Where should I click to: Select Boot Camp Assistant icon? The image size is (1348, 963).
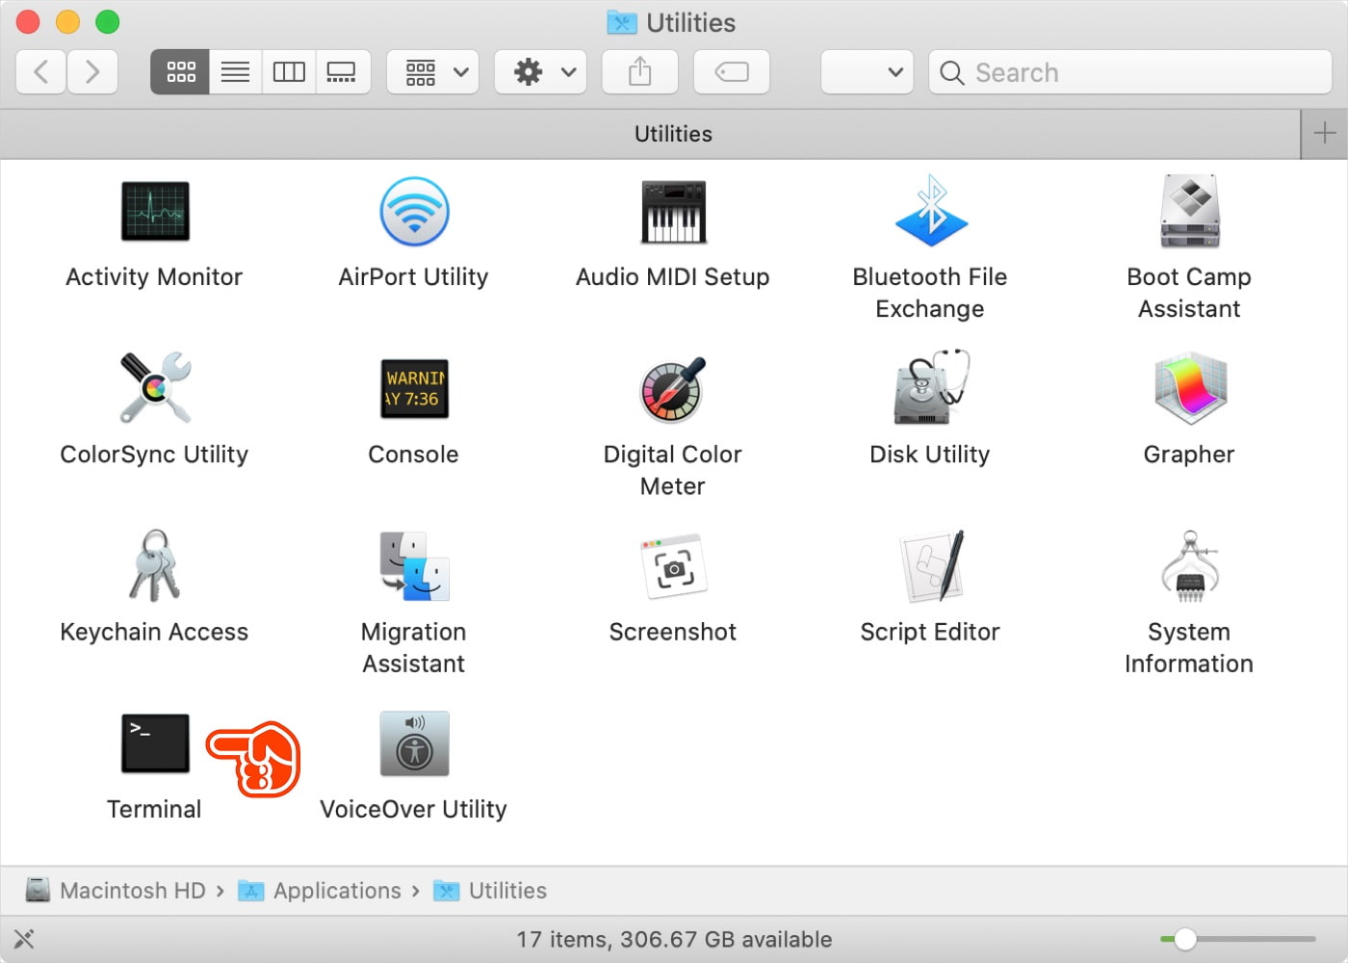(1190, 211)
